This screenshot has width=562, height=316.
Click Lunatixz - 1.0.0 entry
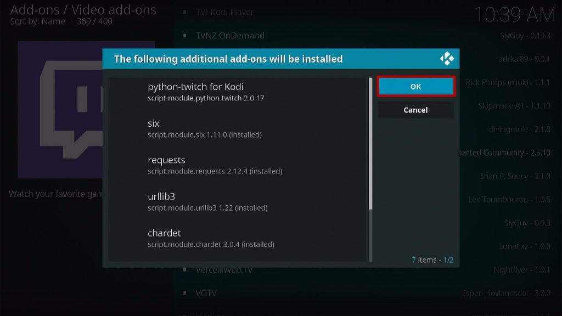[525, 246]
